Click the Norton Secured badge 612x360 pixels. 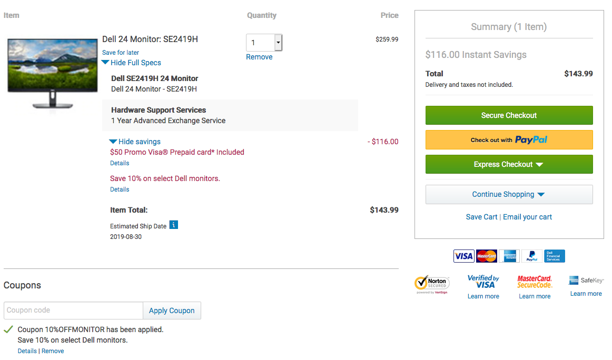click(432, 284)
